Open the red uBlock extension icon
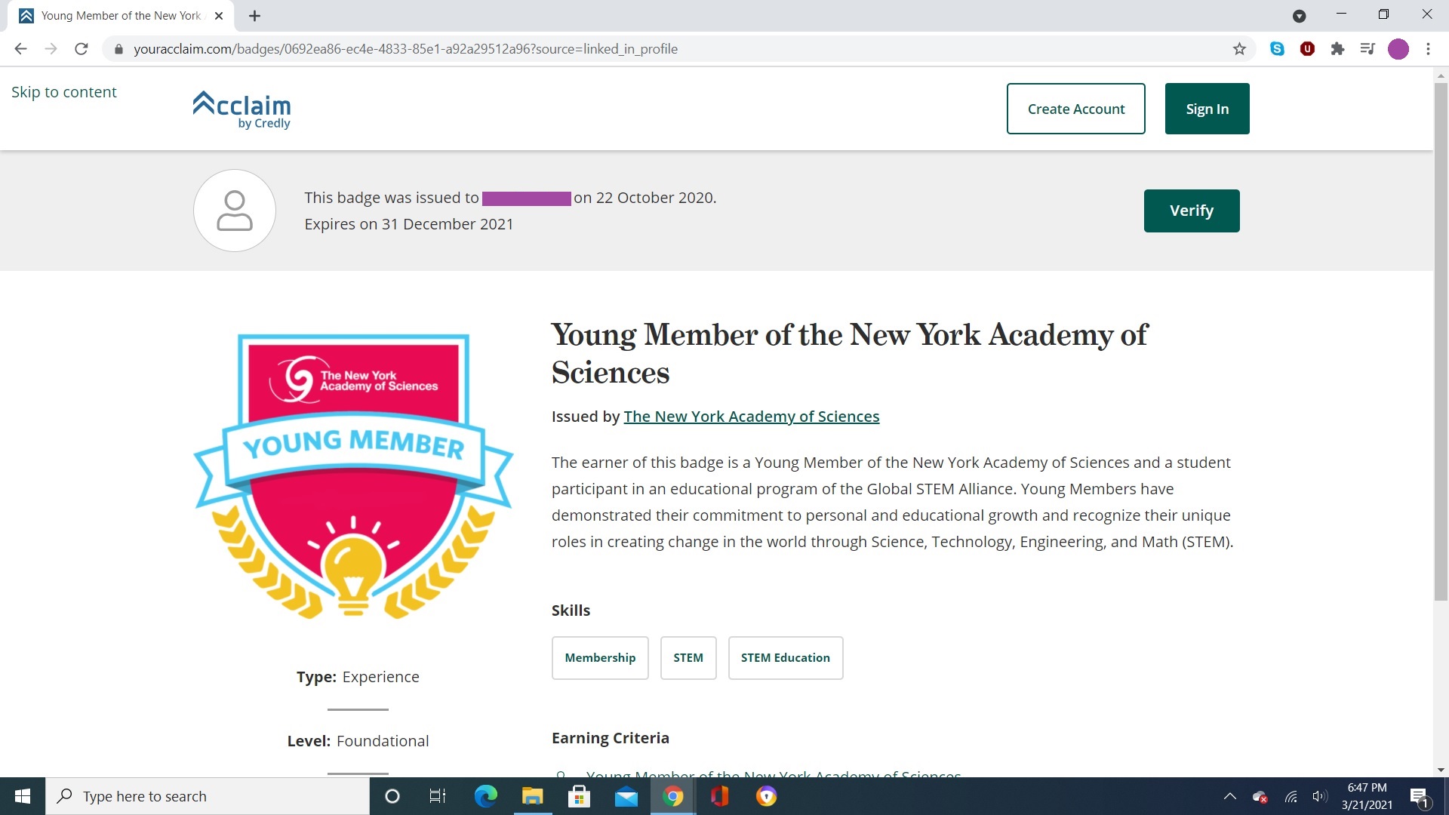 click(1307, 49)
